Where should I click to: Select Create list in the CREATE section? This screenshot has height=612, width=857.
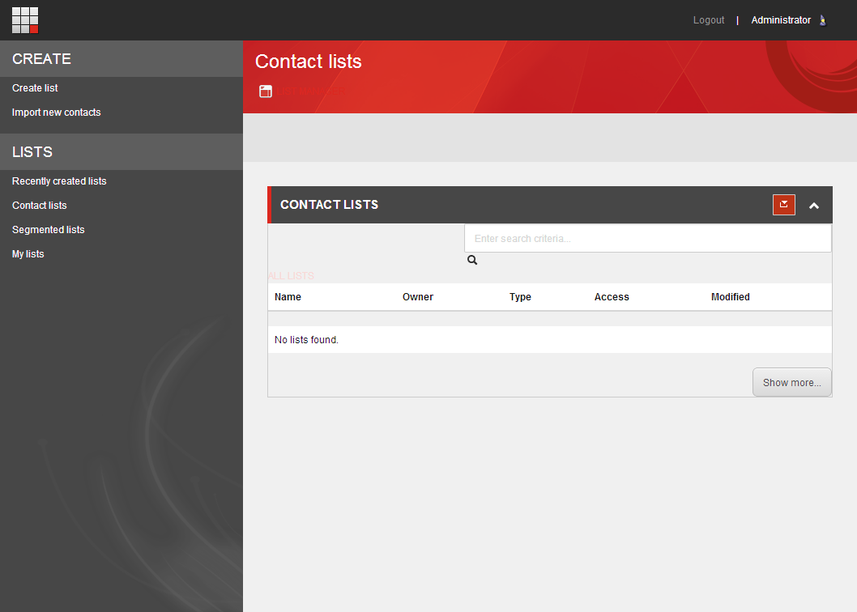35,87
